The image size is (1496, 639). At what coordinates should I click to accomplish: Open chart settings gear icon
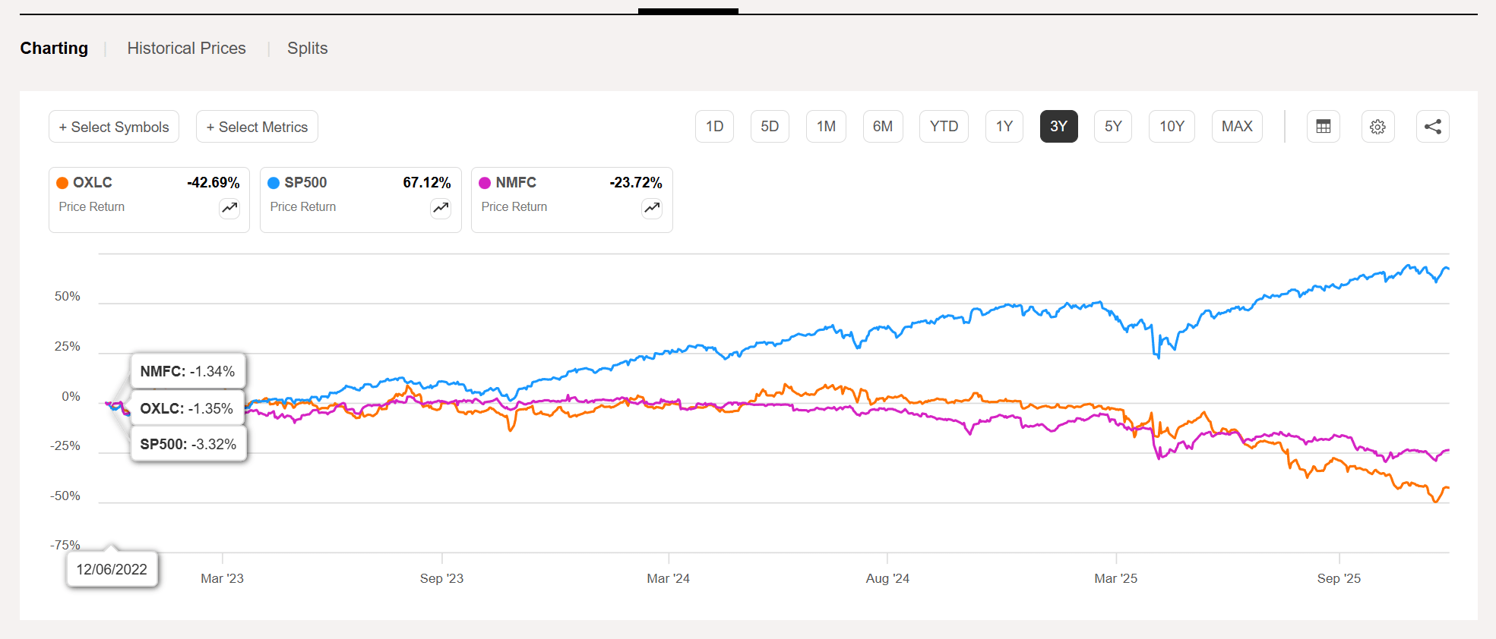pos(1377,127)
